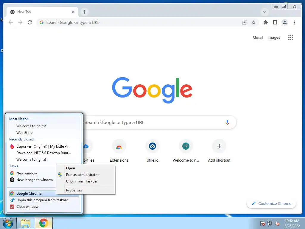
Task: Reopen Welcome to nginx! under Recently closed
Action: click(44, 160)
